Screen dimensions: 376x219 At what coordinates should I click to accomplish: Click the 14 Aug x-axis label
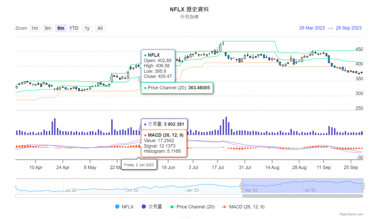272,167
